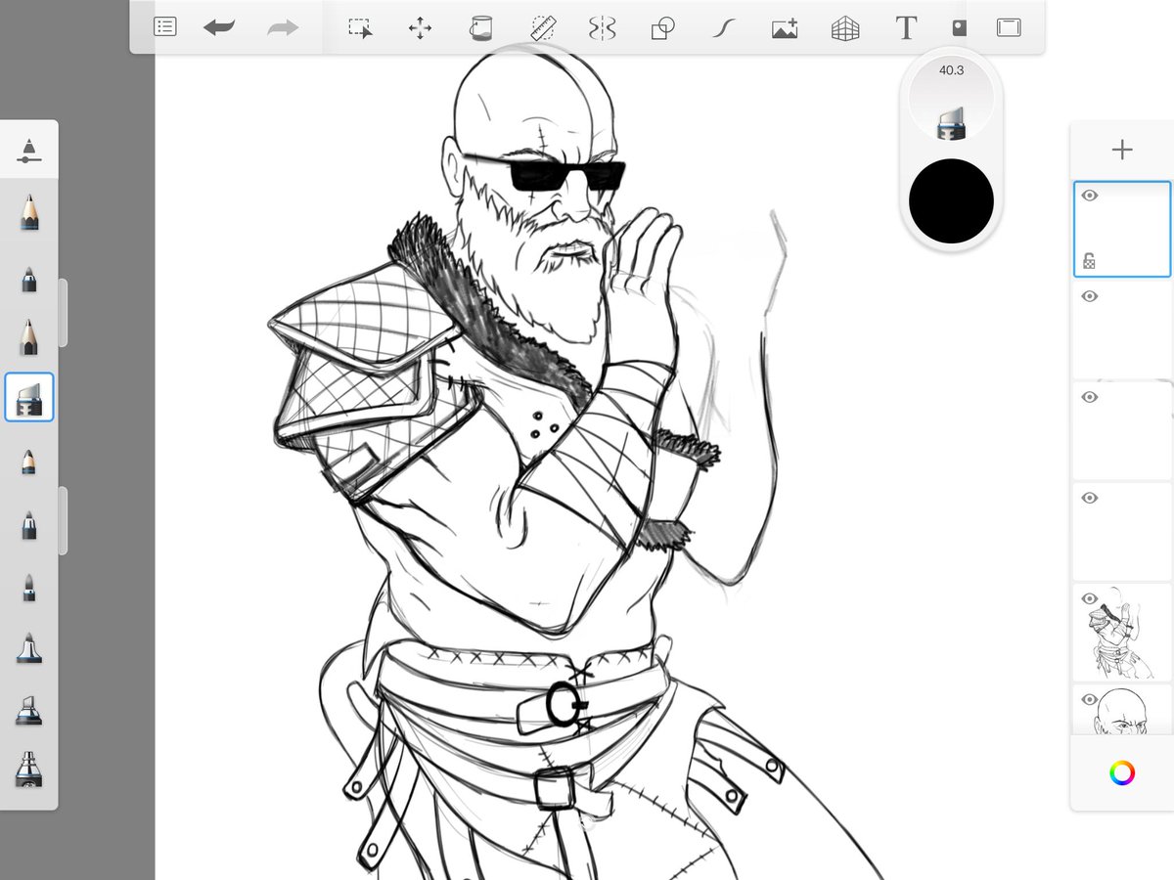Toggle transparency lock on selected layer
Image resolution: width=1174 pixels, height=880 pixels.
1089,261
